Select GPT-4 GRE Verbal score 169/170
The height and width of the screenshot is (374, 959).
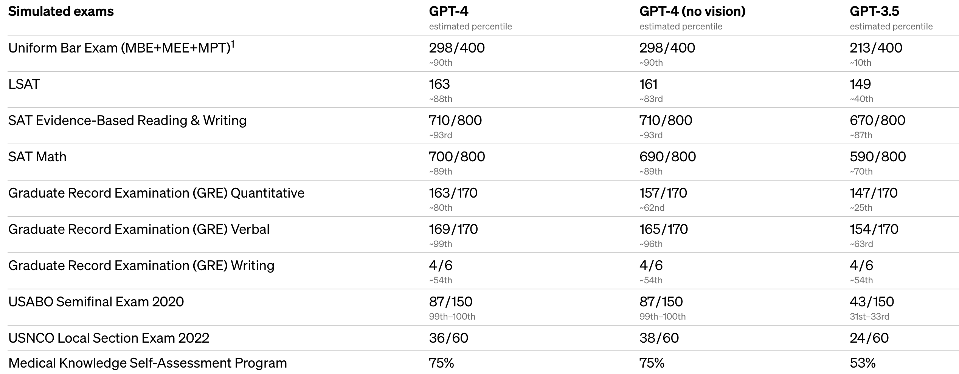453,229
